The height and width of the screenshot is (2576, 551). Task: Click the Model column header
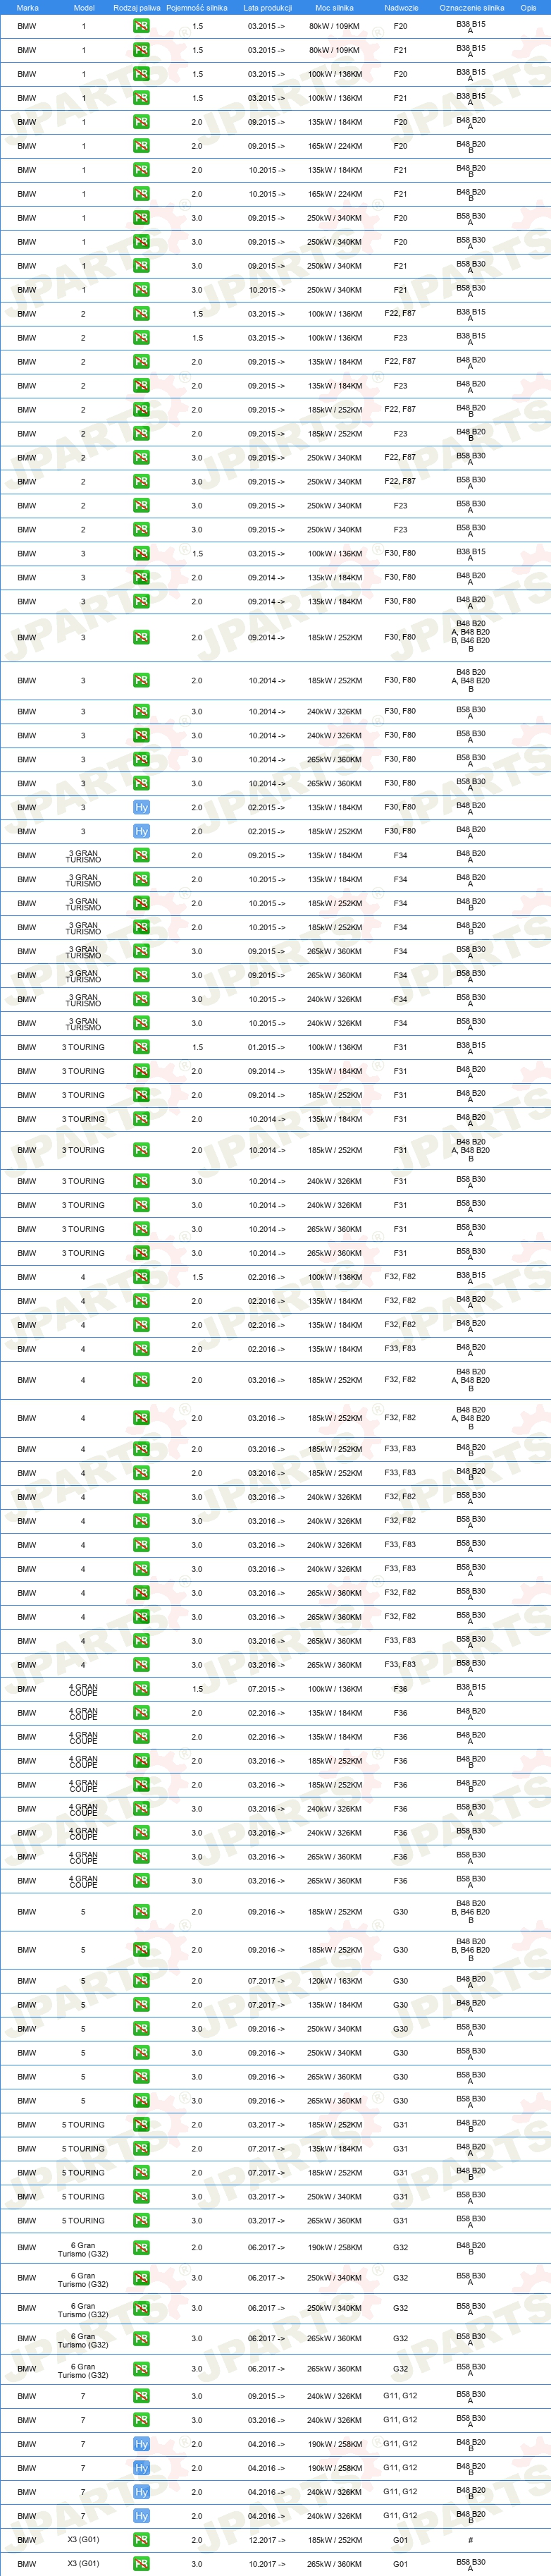pyautogui.click(x=84, y=7)
